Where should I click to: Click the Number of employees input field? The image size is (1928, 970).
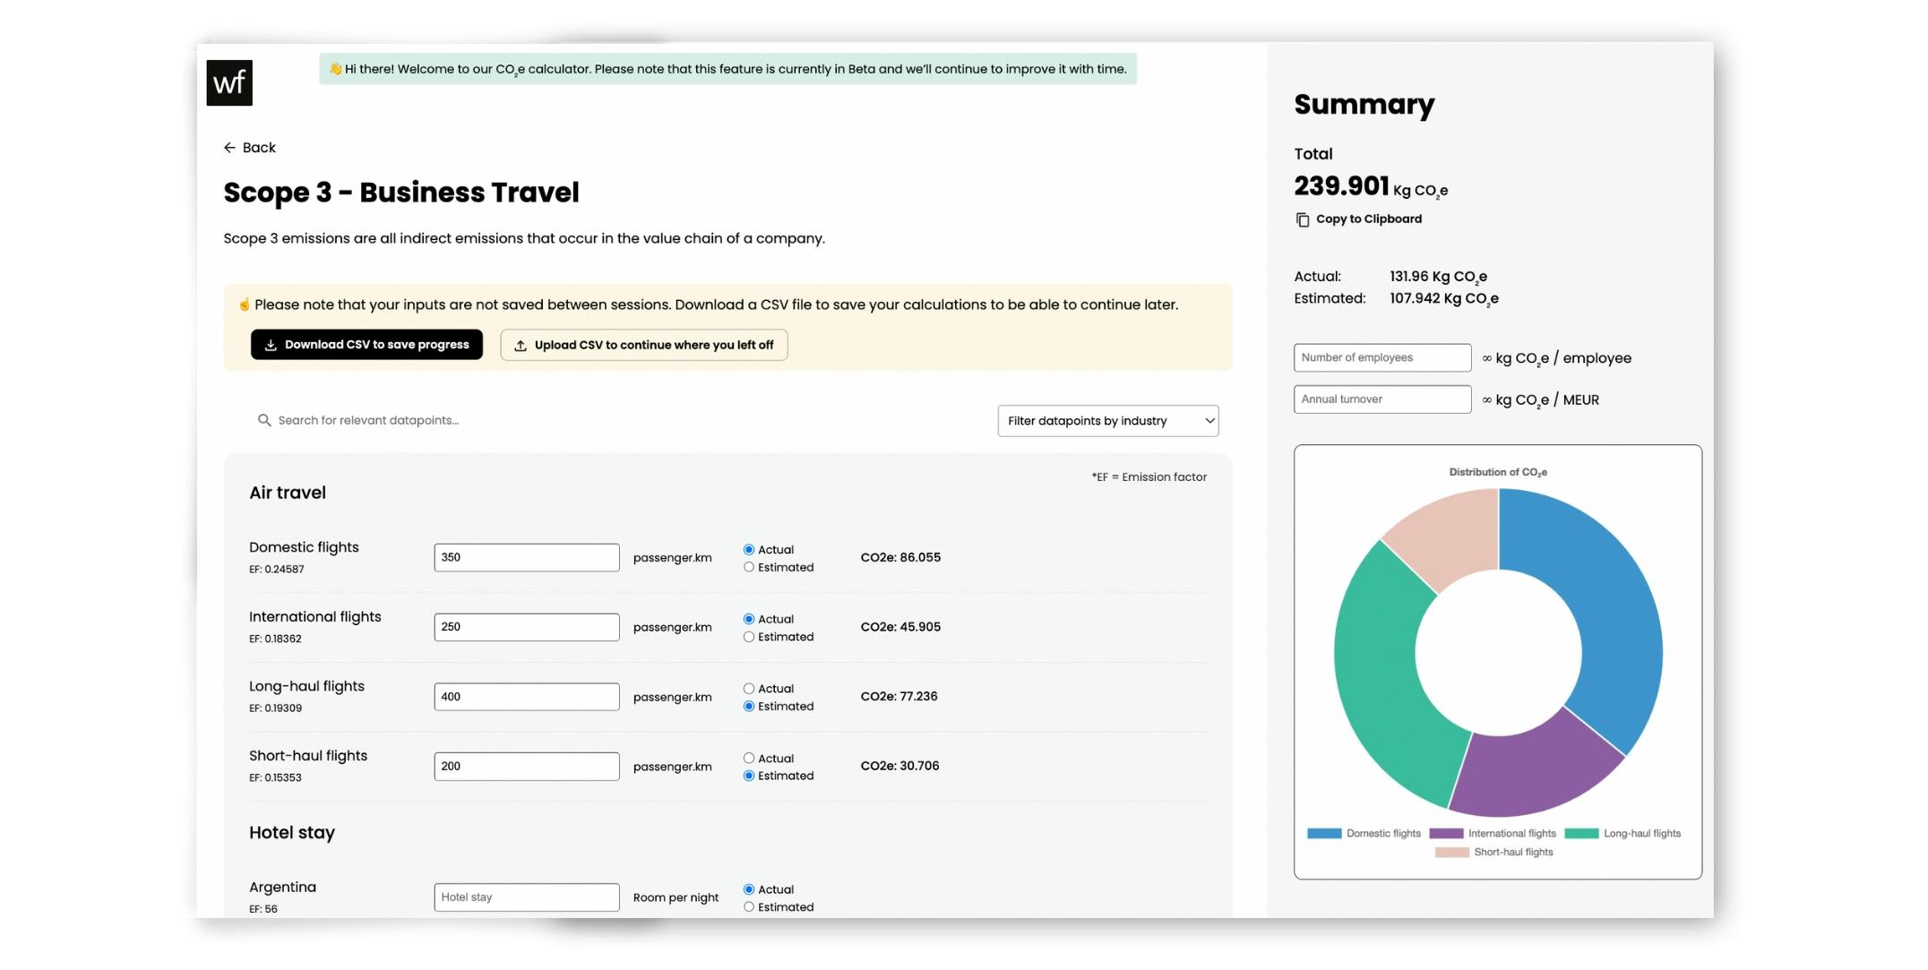[x=1381, y=356]
